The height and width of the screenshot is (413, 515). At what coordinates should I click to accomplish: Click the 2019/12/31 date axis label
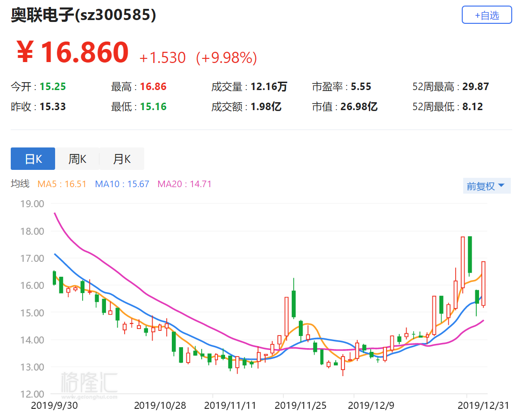click(483, 406)
